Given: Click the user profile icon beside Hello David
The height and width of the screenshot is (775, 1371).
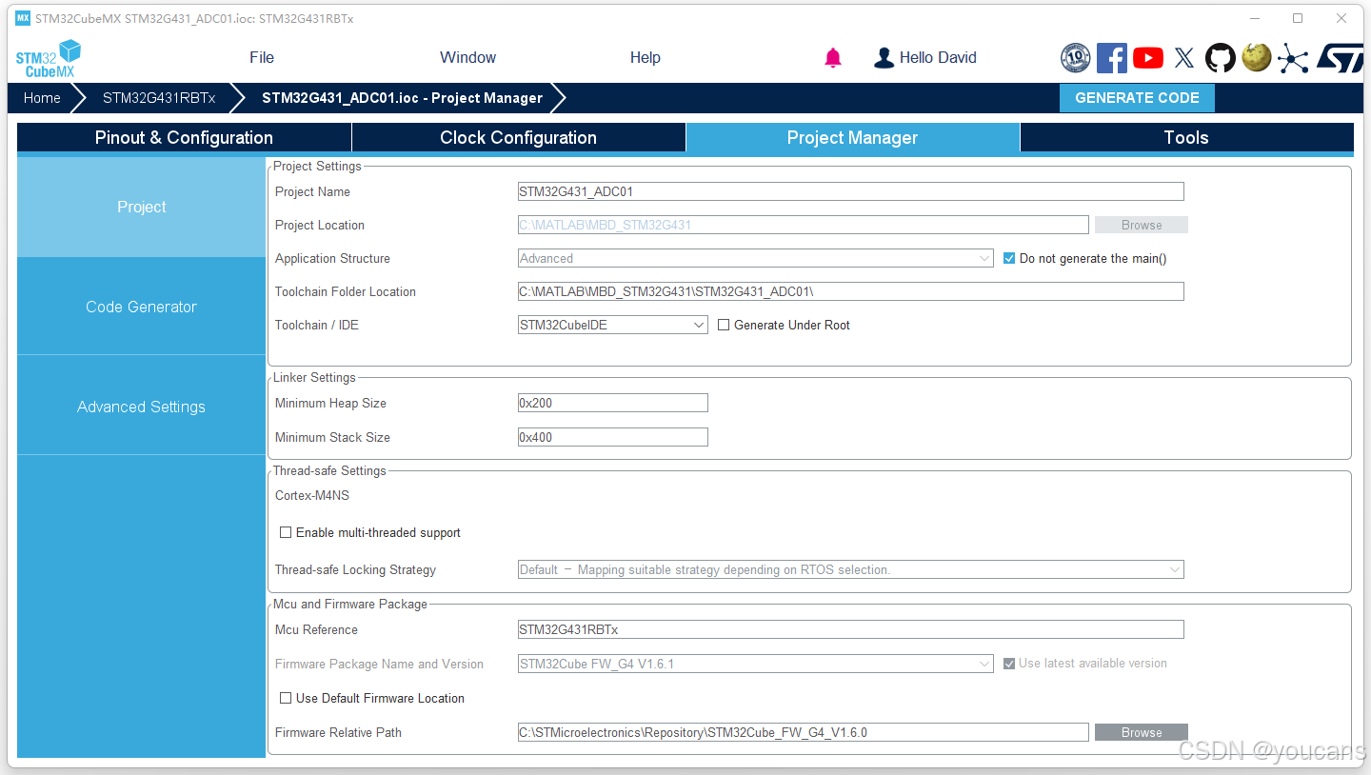Looking at the screenshot, I should click(884, 58).
